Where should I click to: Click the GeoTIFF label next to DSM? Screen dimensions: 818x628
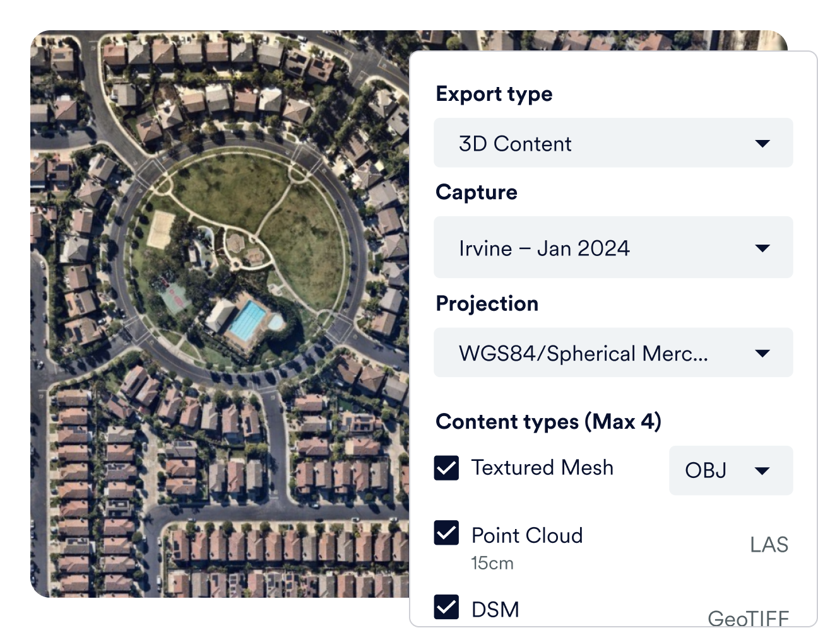coord(749,617)
